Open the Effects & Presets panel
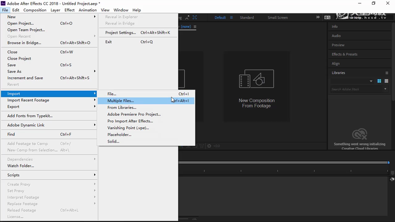Image resolution: width=395 pixels, height=222 pixels. point(345,54)
